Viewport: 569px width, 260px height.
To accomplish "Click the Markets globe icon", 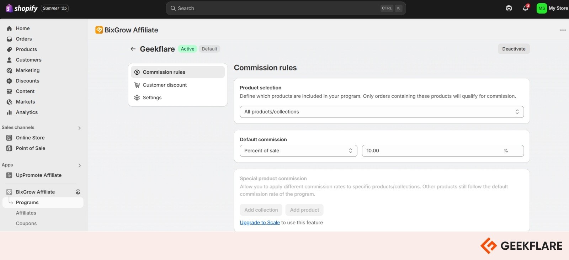I will tap(9, 102).
